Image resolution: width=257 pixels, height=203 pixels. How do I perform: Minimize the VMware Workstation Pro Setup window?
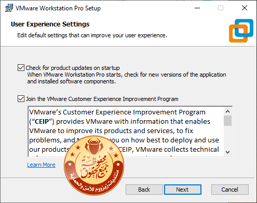197,8
